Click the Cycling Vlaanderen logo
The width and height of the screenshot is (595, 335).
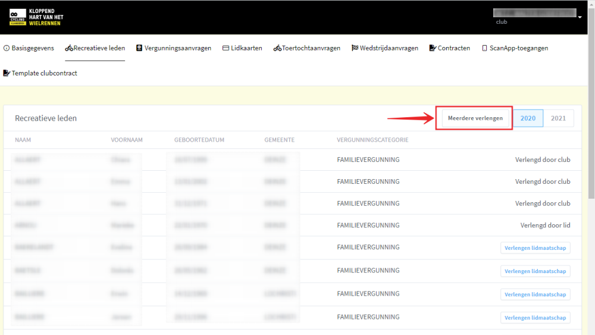pyautogui.click(x=36, y=17)
